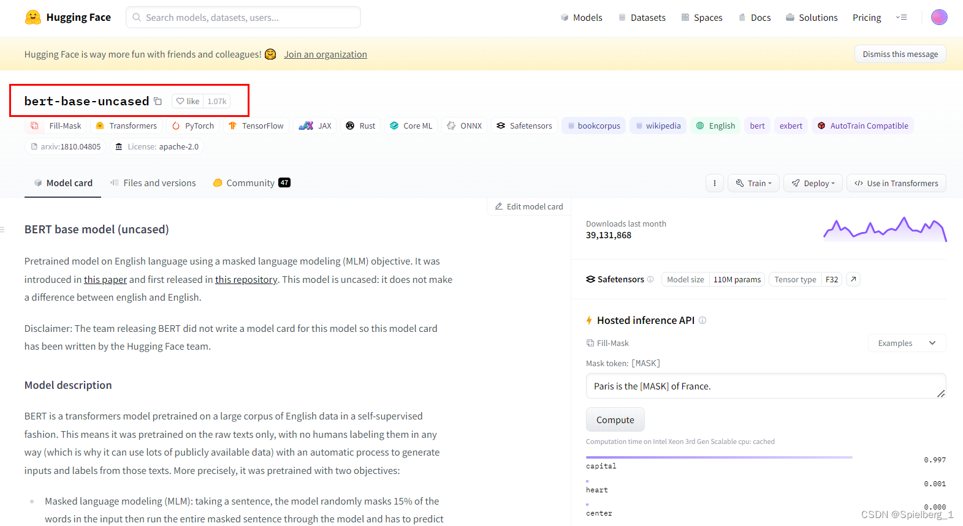Click the downloads trend chart
The image size is (963, 526).
point(885,230)
